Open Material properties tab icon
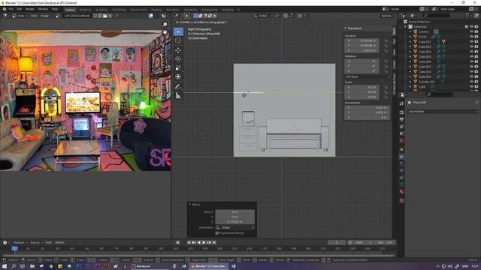 click(x=401, y=192)
